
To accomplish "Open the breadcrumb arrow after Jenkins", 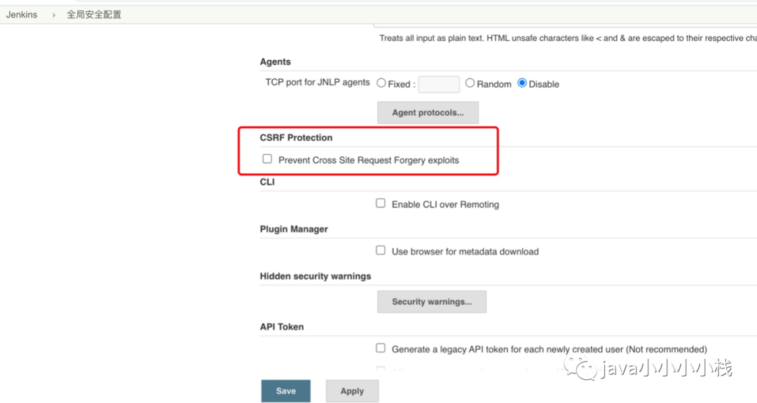I will point(54,15).
